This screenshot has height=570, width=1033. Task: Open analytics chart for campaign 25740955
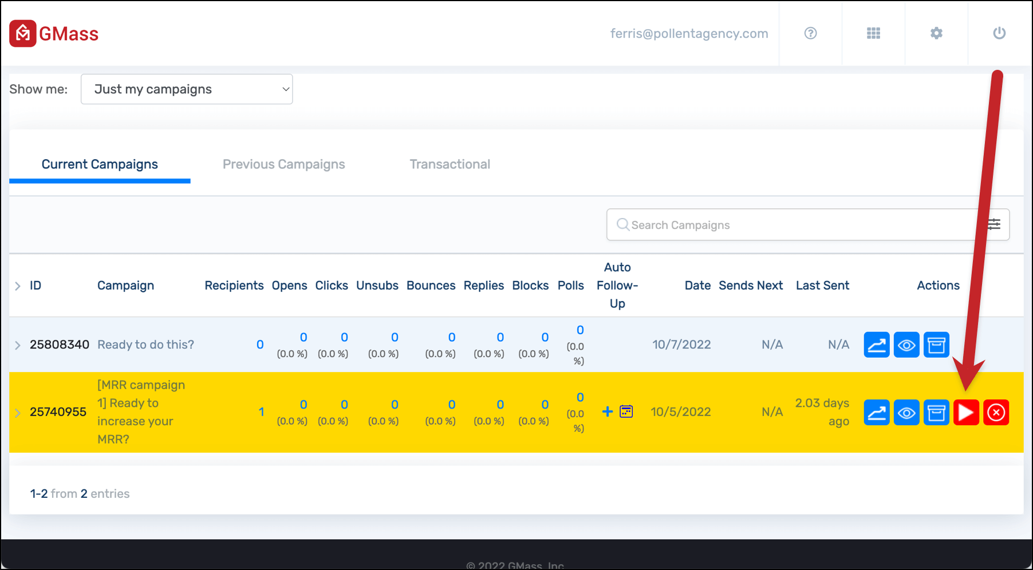click(877, 412)
